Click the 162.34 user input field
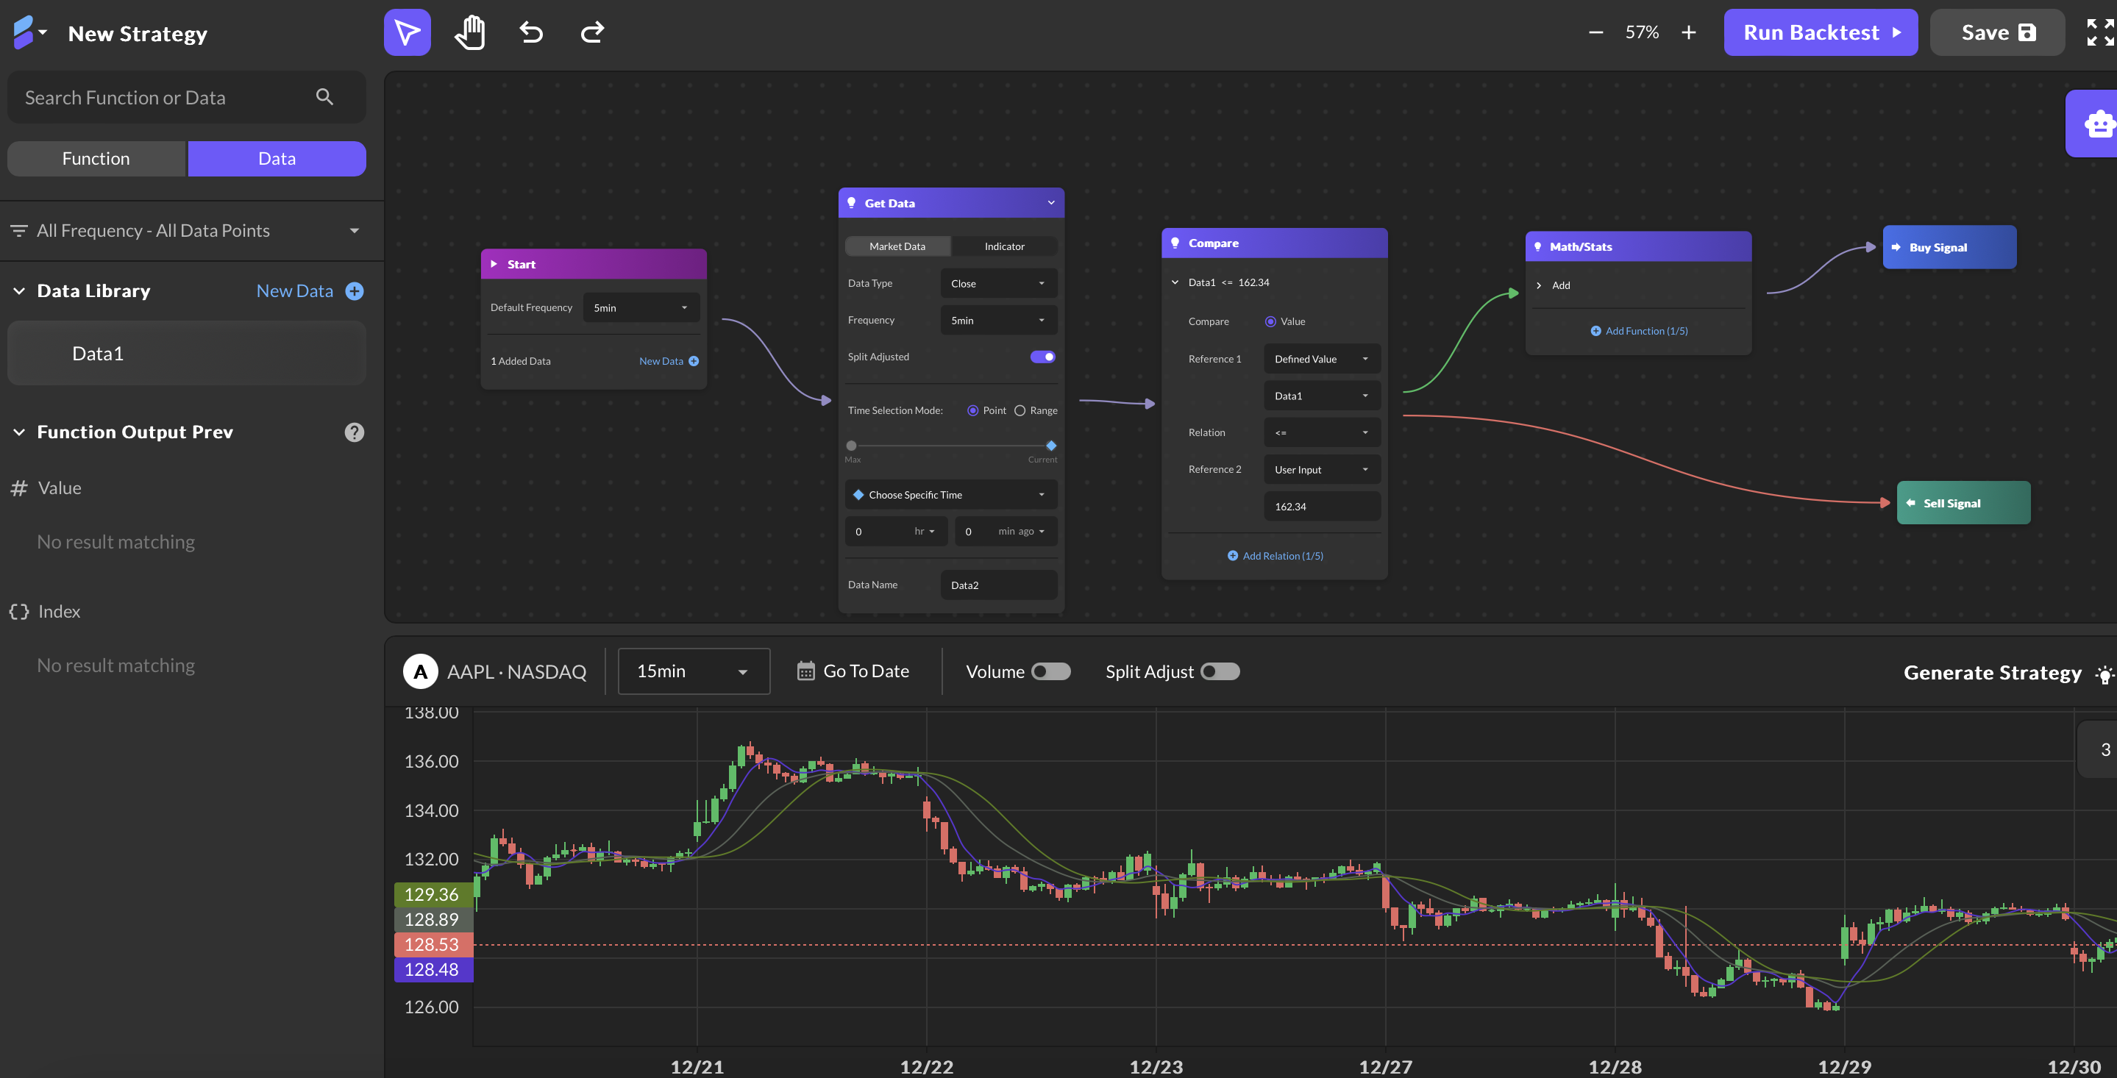This screenshot has width=2117, height=1078. tap(1320, 506)
